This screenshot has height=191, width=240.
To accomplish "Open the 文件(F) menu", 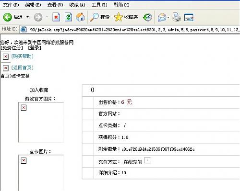I will tap(11, 5).
